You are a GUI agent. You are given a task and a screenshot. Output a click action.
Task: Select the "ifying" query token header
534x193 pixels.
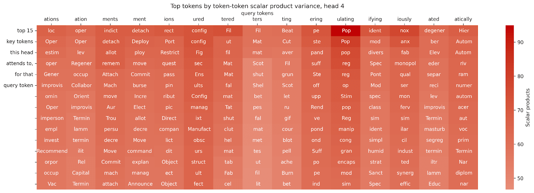(x=375, y=19)
